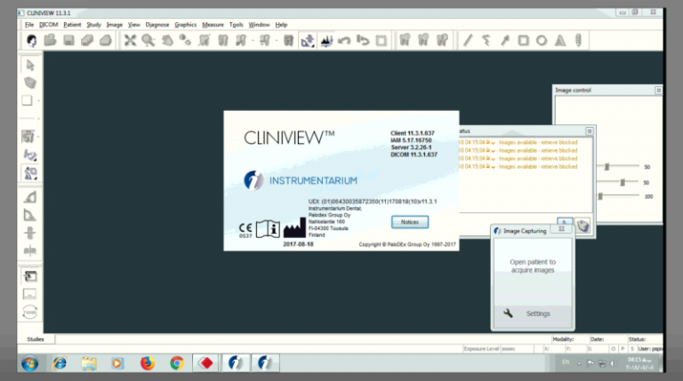Select the rectangle drawing tool

point(524,40)
